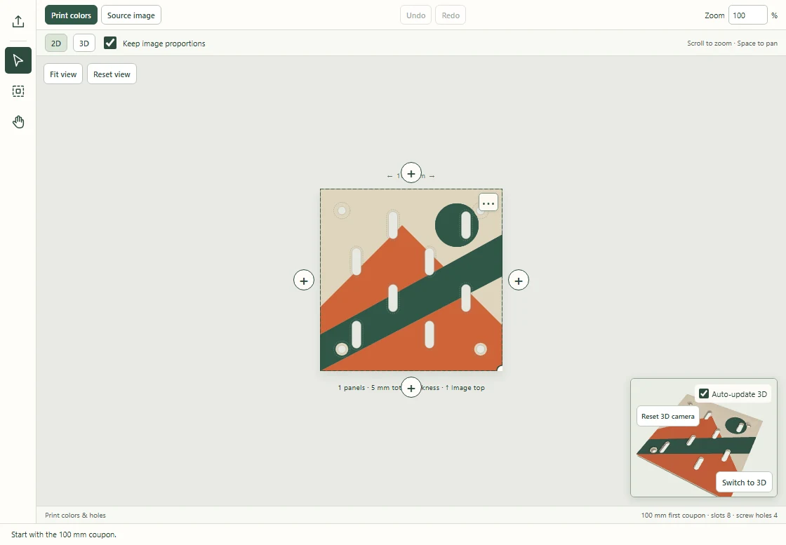Select the marquee selection tool

pyautogui.click(x=18, y=91)
